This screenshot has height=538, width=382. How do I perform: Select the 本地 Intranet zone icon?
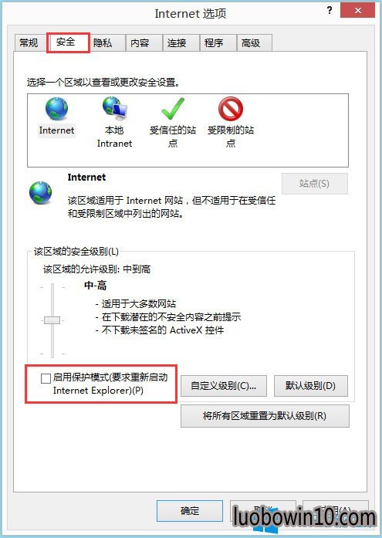point(114,109)
